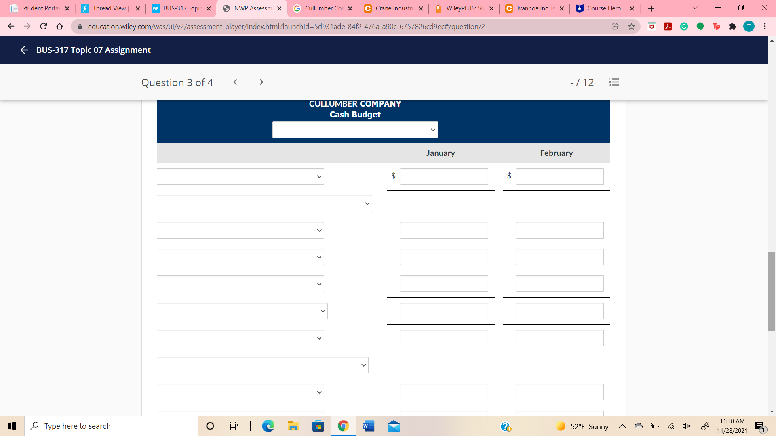Open the question list panel icon
The height and width of the screenshot is (436, 776).
tap(614, 82)
